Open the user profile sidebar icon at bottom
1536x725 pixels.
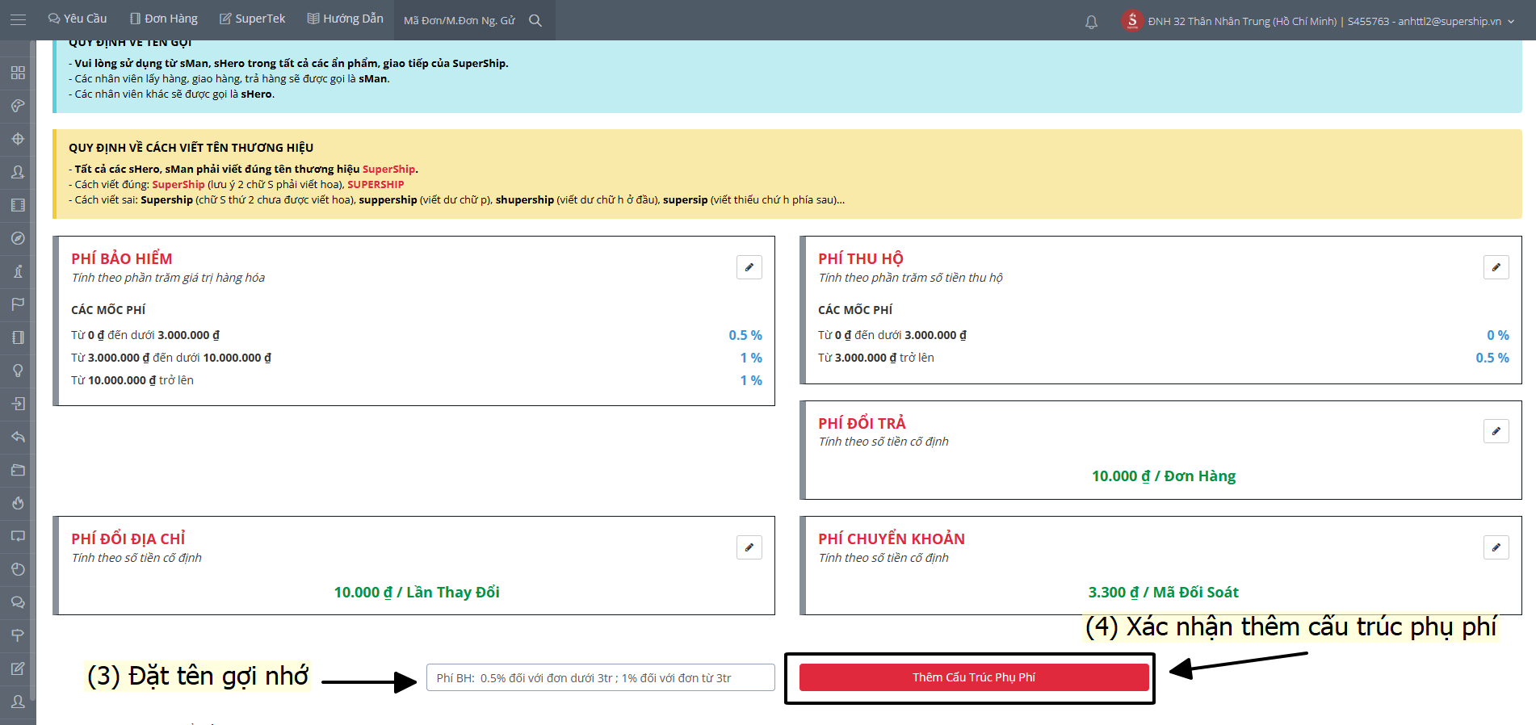pyautogui.click(x=18, y=702)
